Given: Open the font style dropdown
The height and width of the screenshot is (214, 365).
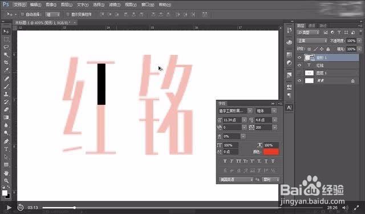Looking at the screenshot, I should tap(274, 111).
